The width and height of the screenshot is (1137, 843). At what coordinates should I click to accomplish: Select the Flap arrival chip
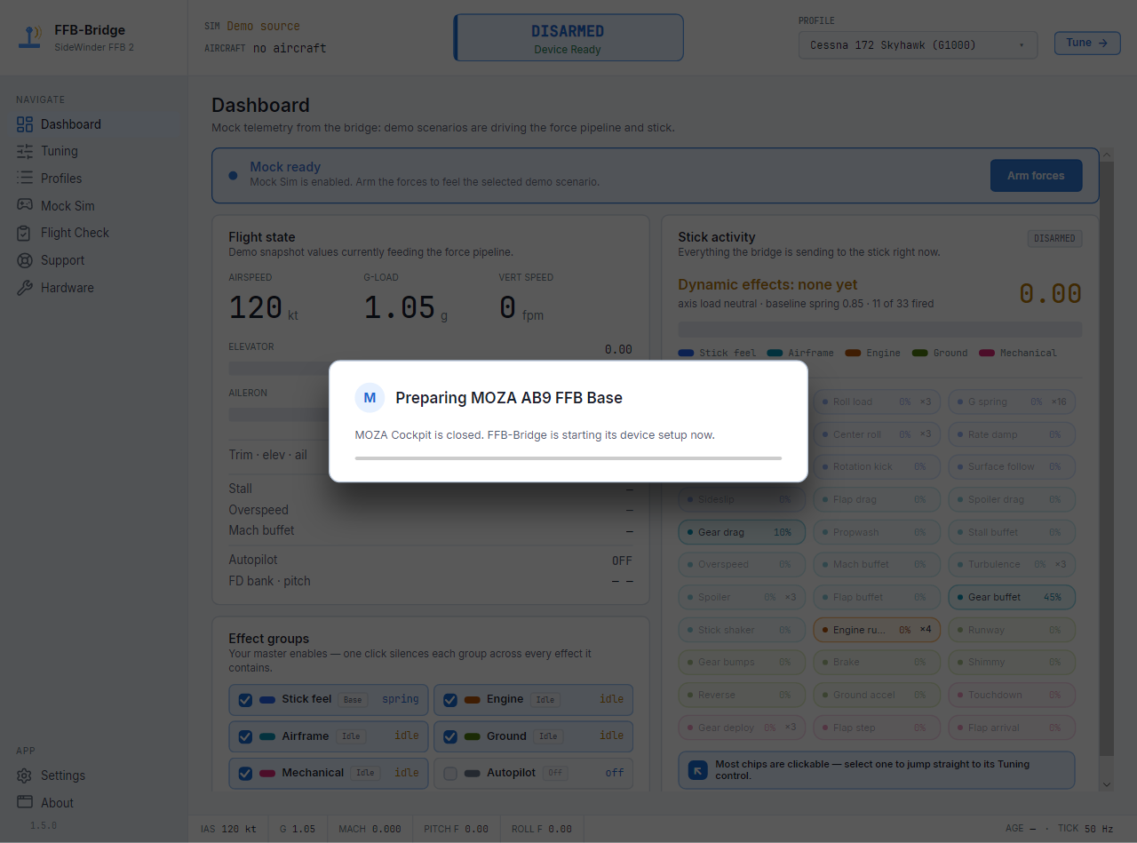pos(1012,728)
